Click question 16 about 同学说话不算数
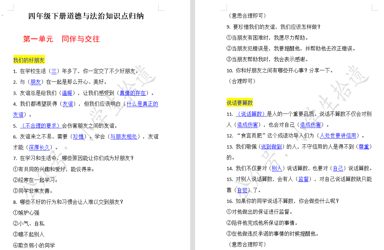The image size is (384, 250). click(x=283, y=201)
